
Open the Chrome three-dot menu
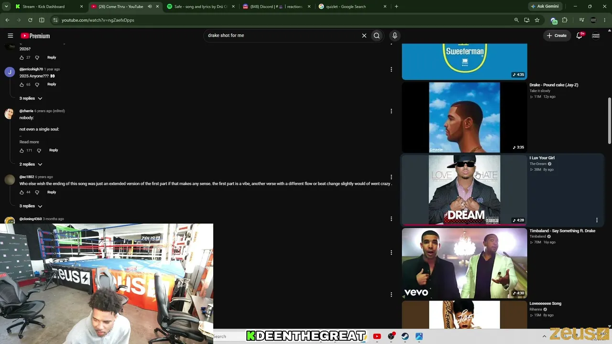605,20
